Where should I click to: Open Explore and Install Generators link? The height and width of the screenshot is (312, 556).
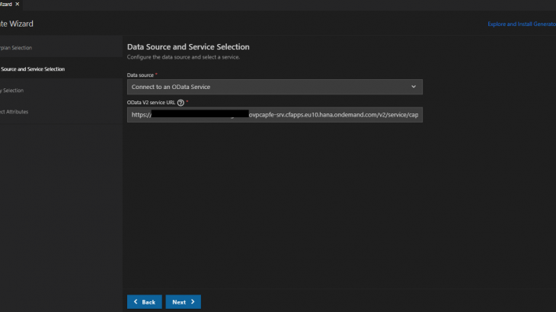point(522,24)
